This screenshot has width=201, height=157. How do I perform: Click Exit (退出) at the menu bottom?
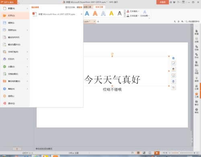[x=15, y=103]
